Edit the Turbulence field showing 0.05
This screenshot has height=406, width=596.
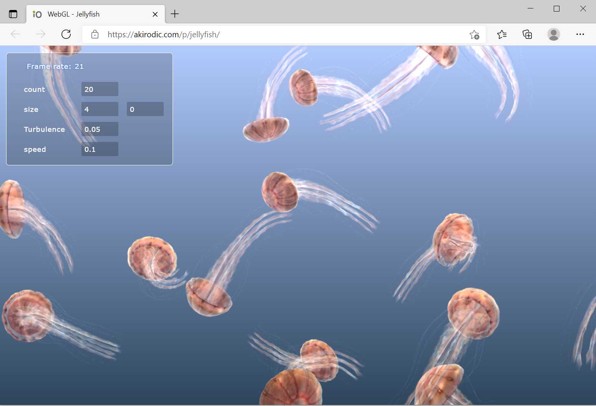100,129
